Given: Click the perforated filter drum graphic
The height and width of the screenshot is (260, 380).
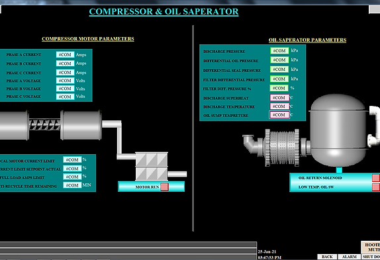Looking at the screenshot, I should (282, 148).
